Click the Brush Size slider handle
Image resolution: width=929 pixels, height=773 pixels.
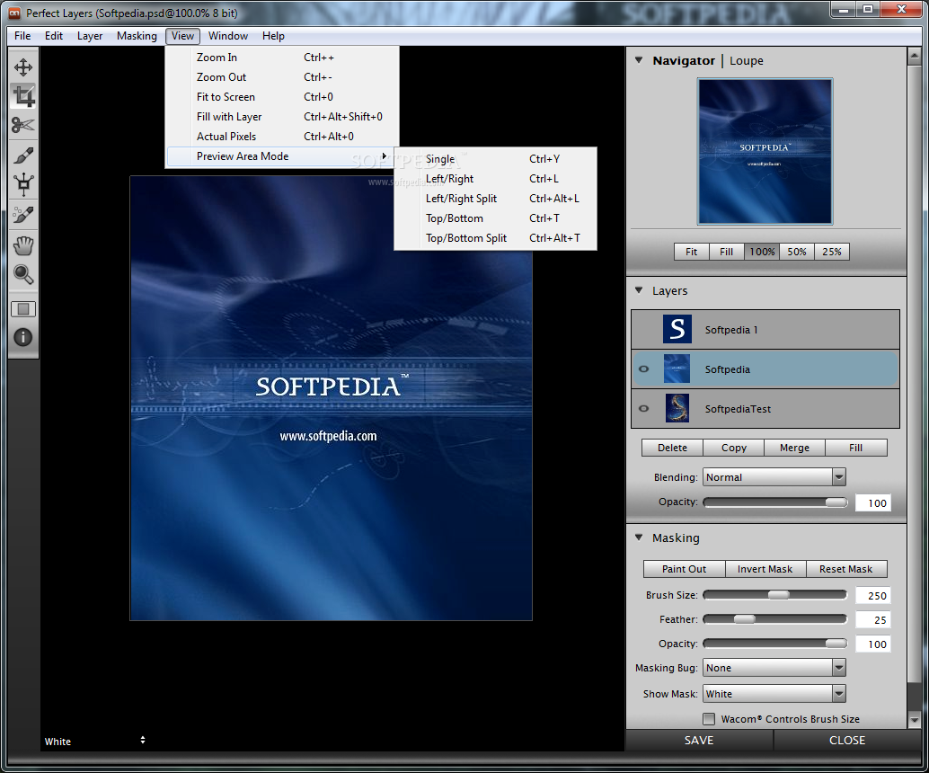click(779, 595)
